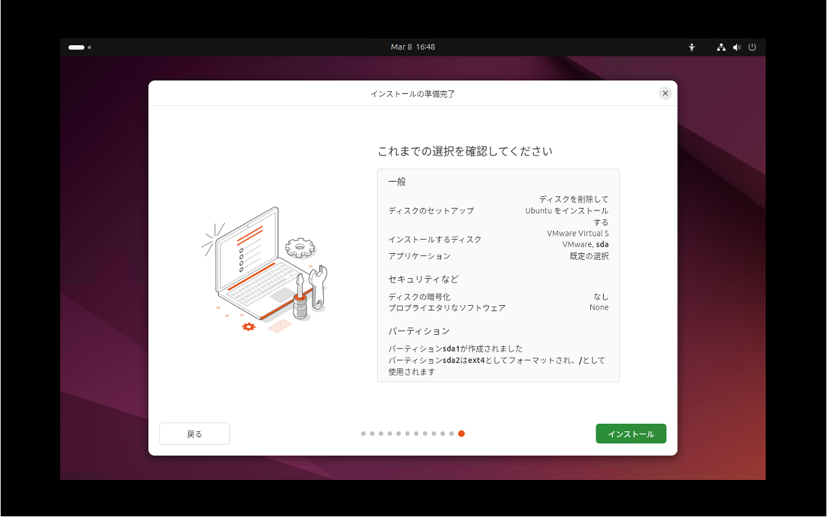The width and height of the screenshot is (827, 517).
Task: Click インストール to begin installation
Action: (631, 433)
